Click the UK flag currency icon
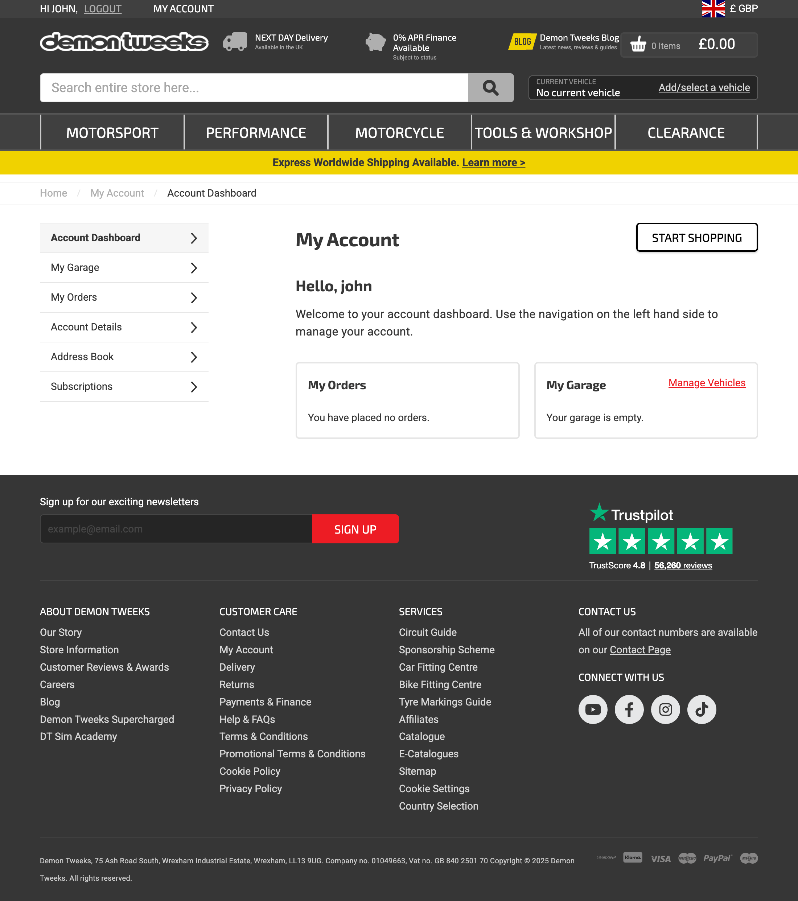Image resolution: width=798 pixels, height=901 pixels. tap(713, 8)
